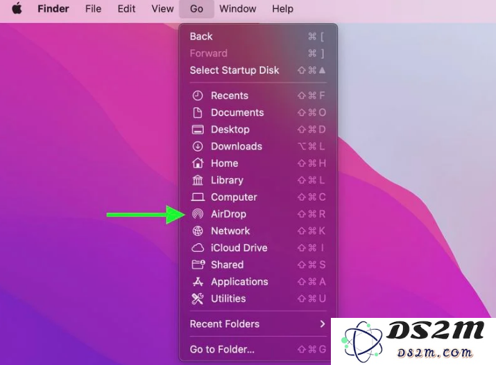Select the Applications label
Image resolution: width=496 pixels, height=365 pixels.
[239, 282]
